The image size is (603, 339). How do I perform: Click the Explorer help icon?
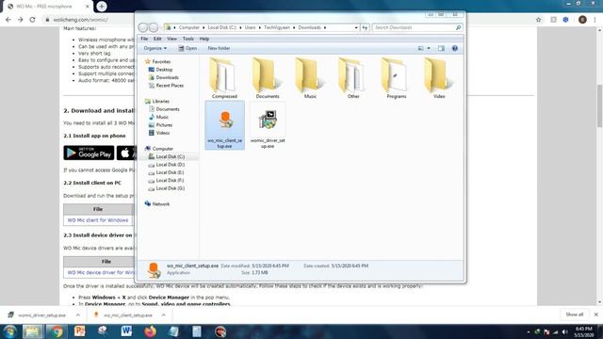(454, 48)
